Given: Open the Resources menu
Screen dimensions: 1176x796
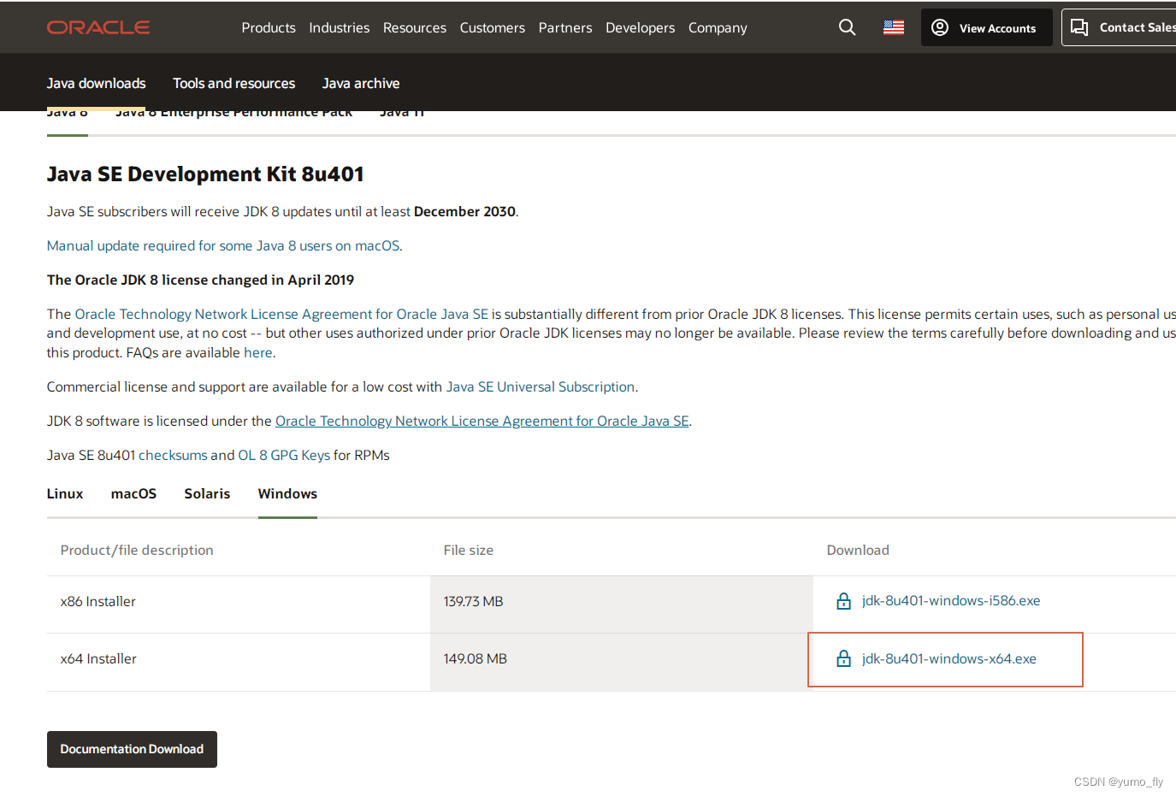Looking at the screenshot, I should point(415,27).
